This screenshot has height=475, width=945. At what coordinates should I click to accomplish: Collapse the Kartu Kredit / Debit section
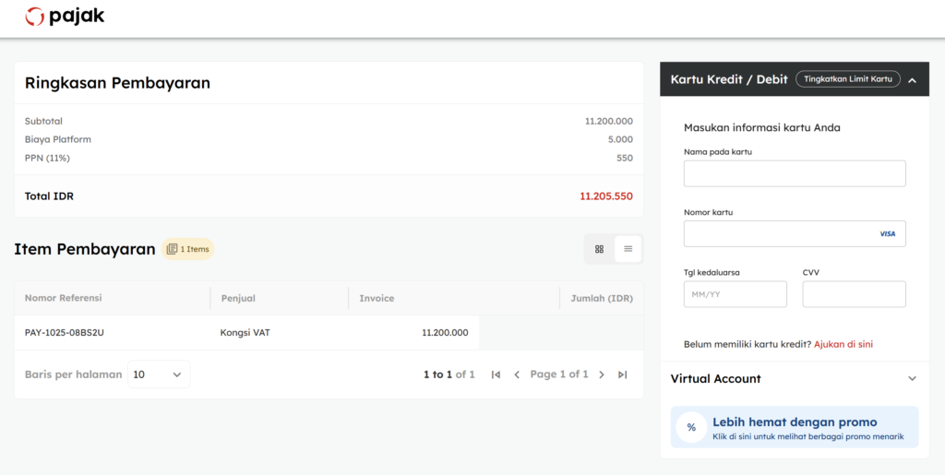pos(912,80)
